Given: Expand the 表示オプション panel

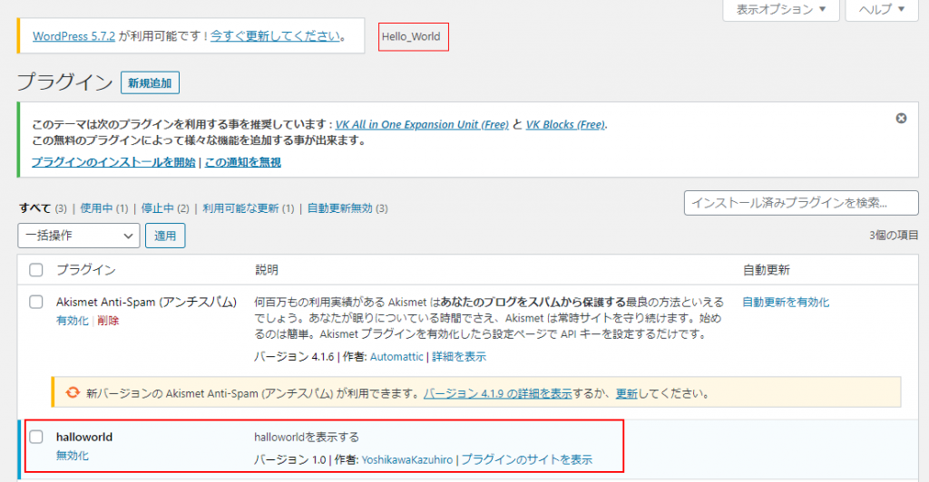Looking at the screenshot, I should click(x=781, y=10).
